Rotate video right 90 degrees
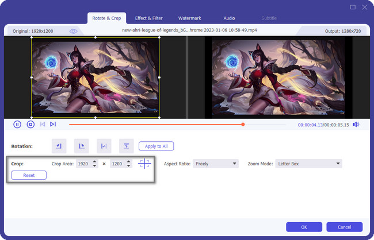This screenshot has height=240, width=374. (x=82, y=146)
